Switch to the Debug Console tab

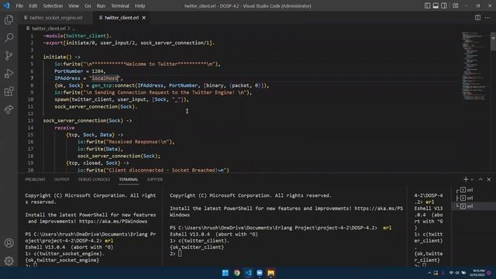point(94,179)
